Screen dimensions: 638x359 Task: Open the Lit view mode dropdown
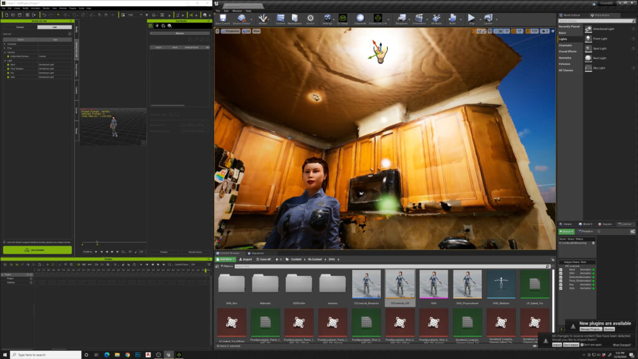click(247, 31)
